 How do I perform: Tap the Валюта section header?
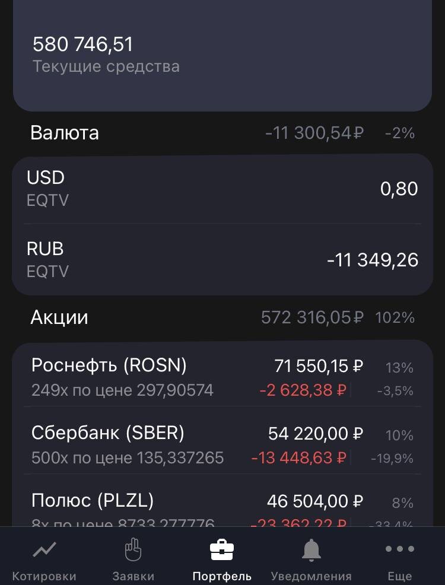pos(65,133)
